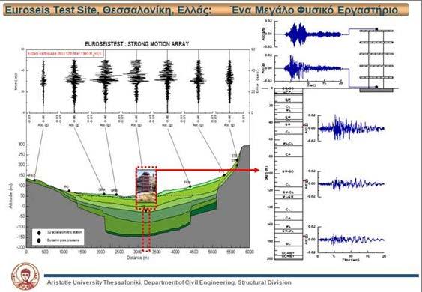
Task: Select the 3D accelerometric station diamond legend marker
Action: pos(39,233)
